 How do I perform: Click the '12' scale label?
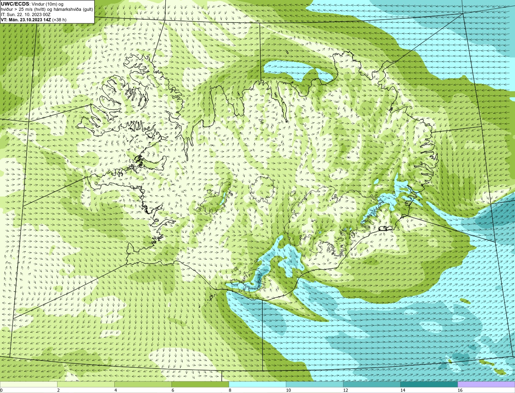point(345,390)
